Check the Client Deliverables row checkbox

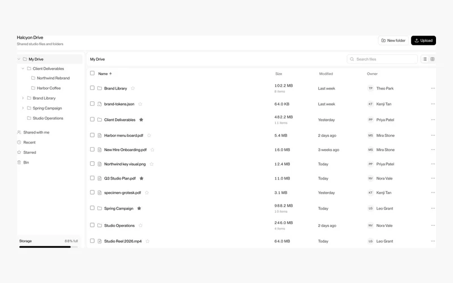[x=92, y=119]
